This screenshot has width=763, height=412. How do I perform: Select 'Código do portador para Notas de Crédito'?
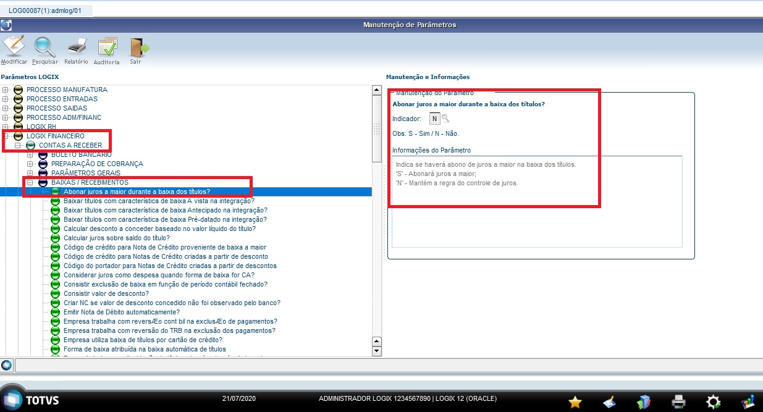coord(170,266)
